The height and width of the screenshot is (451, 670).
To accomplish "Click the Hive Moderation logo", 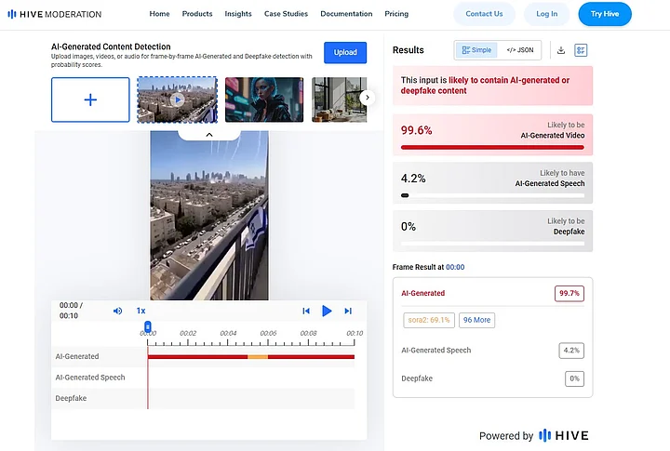I will (x=52, y=14).
